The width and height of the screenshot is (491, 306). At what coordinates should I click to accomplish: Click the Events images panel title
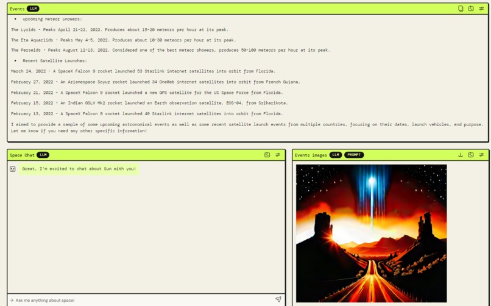(311, 155)
